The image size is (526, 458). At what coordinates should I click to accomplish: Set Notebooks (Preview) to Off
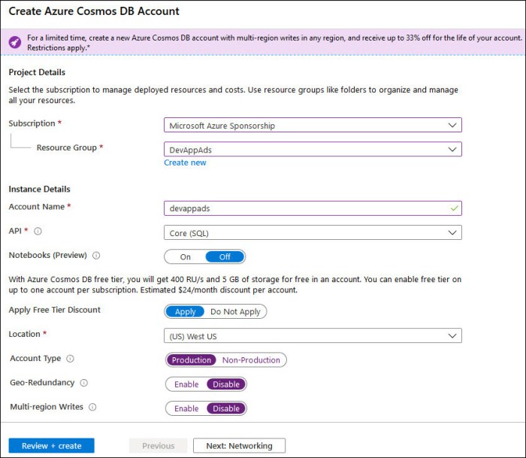click(x=225, y=257)
